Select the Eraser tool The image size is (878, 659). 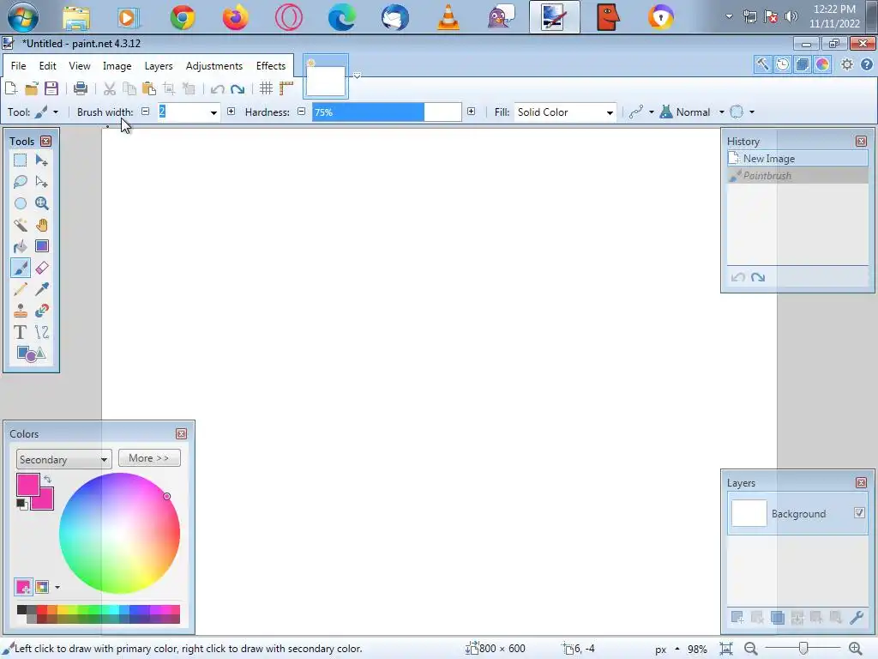41,268
